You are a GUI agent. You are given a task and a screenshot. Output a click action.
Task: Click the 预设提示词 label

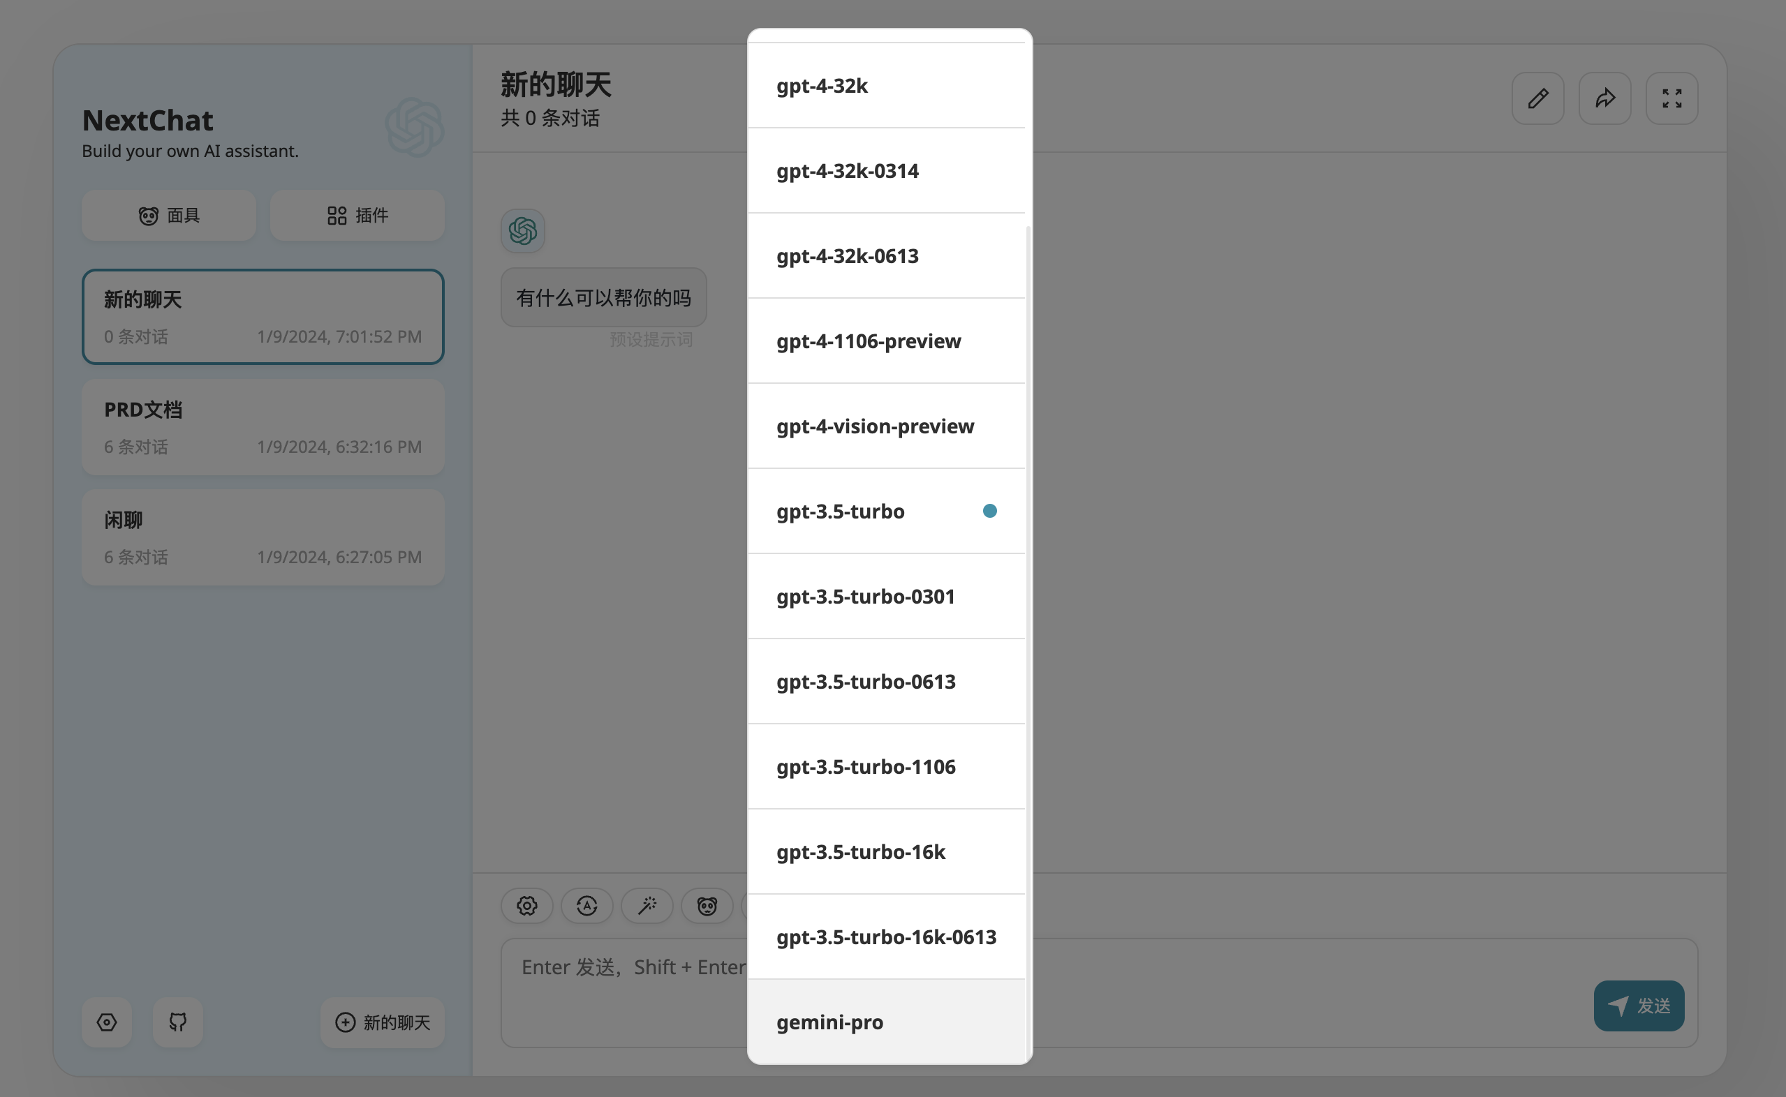click(x=651, y=340)
